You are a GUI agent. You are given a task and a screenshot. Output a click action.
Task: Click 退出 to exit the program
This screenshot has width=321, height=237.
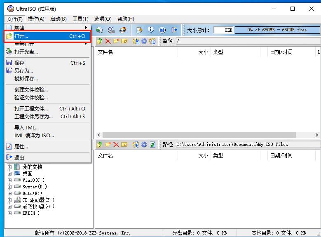pos(47,158)
